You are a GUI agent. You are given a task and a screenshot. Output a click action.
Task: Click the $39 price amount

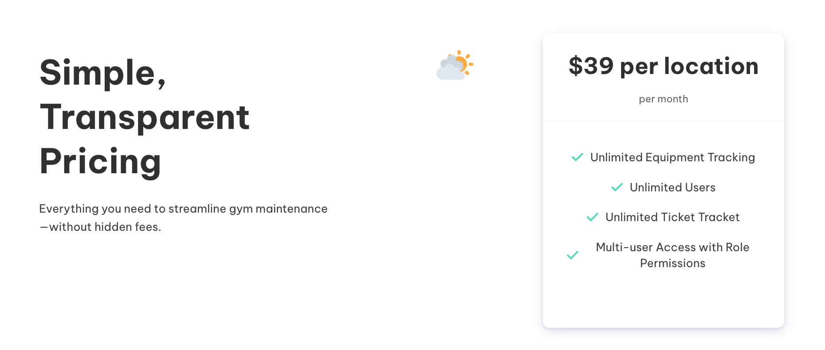(x=591, y=66)
